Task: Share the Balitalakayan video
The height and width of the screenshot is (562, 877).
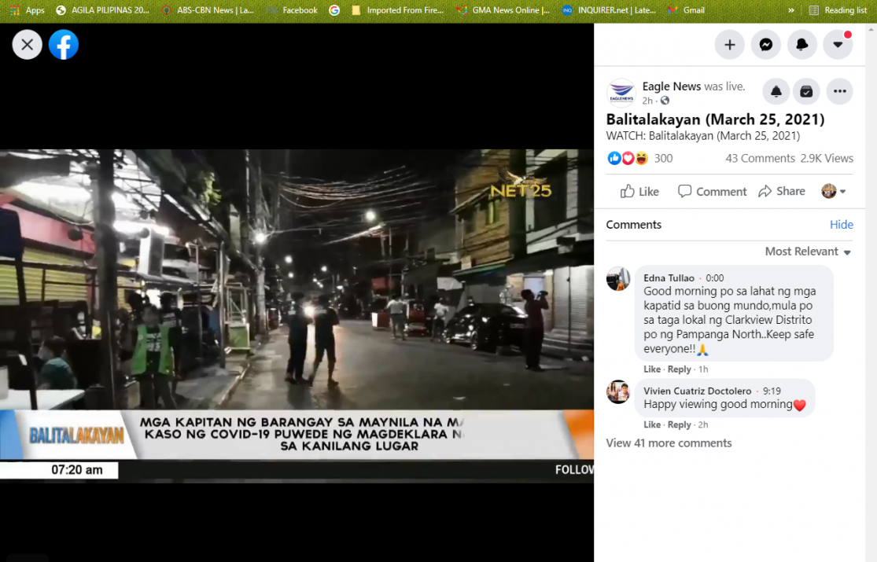Action: tap(781, 192)
